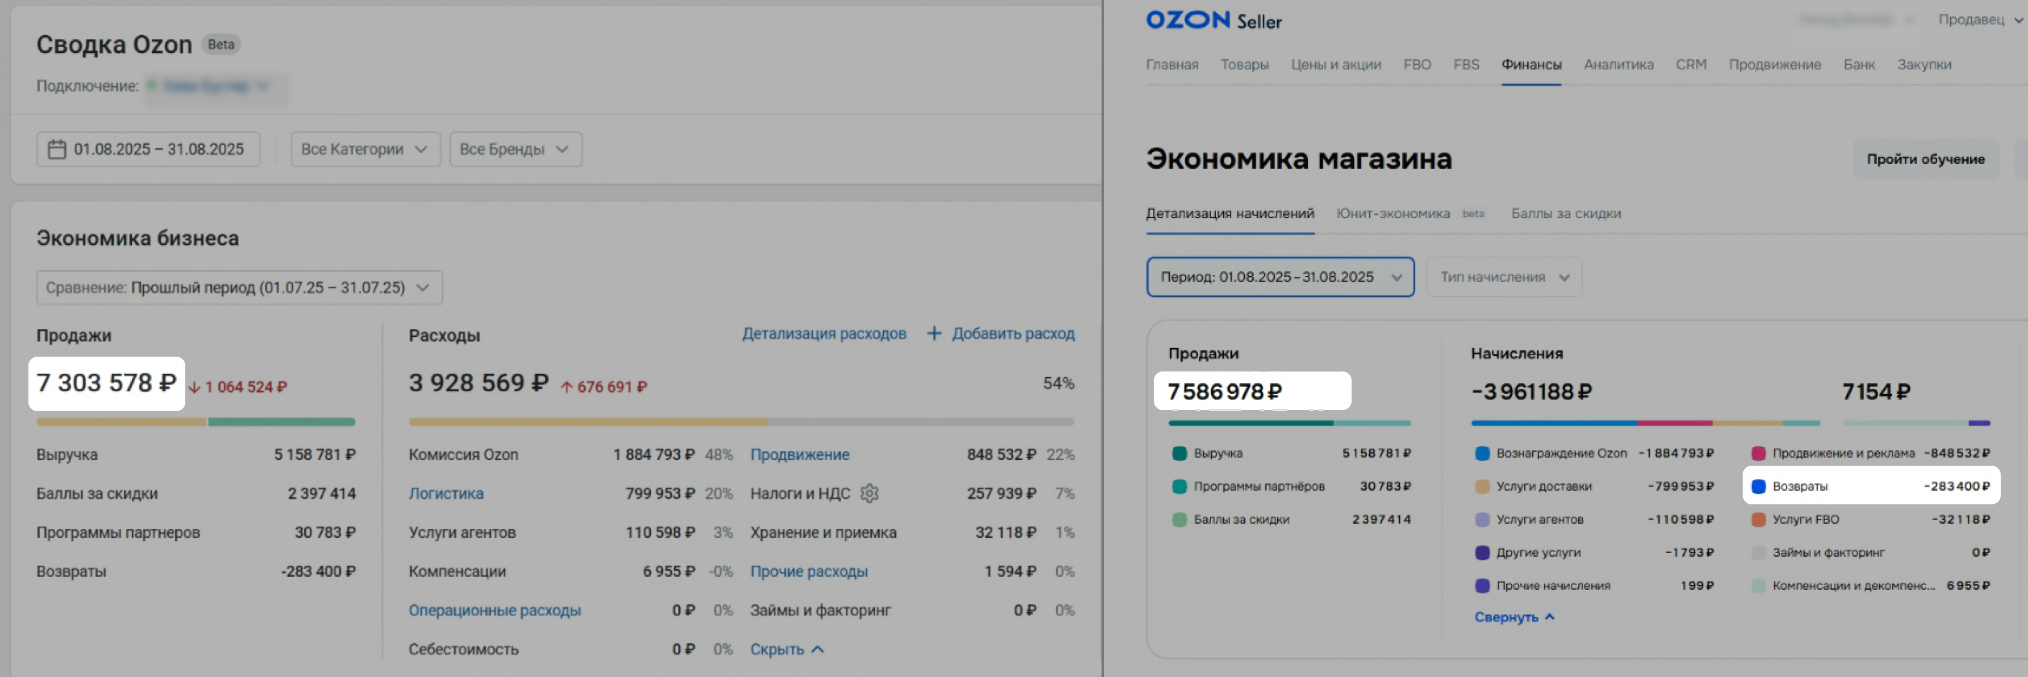Screen dimensions: 2028x677
Task: Expand the Сравнение period dropdown
Action: click(x=239, y=288)
